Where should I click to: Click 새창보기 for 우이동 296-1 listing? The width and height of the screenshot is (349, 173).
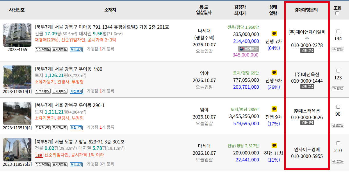[76, 128]
